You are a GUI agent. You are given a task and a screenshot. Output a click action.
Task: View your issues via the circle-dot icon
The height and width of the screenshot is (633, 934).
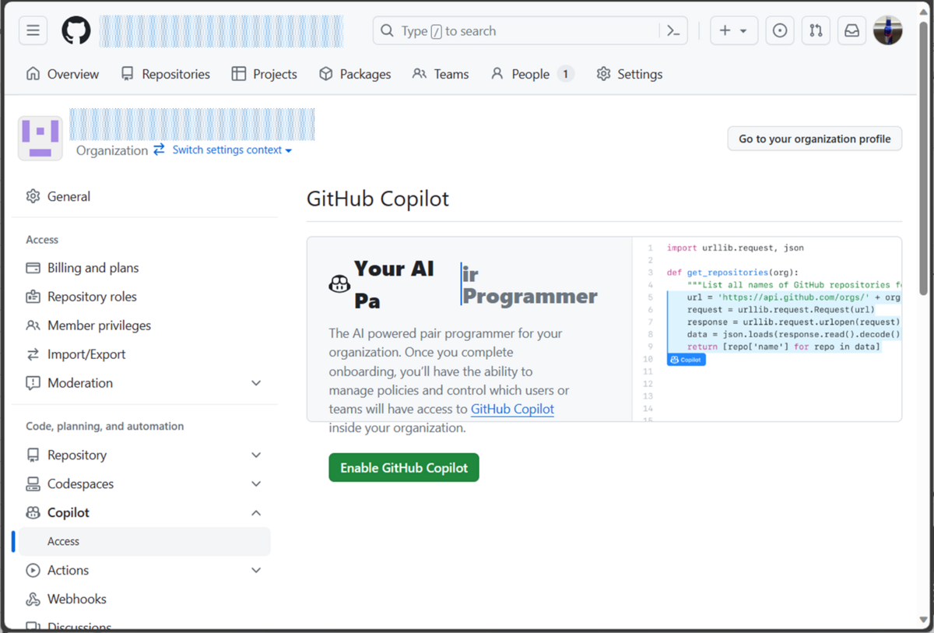pyautogui.click(x=779, y=30)
